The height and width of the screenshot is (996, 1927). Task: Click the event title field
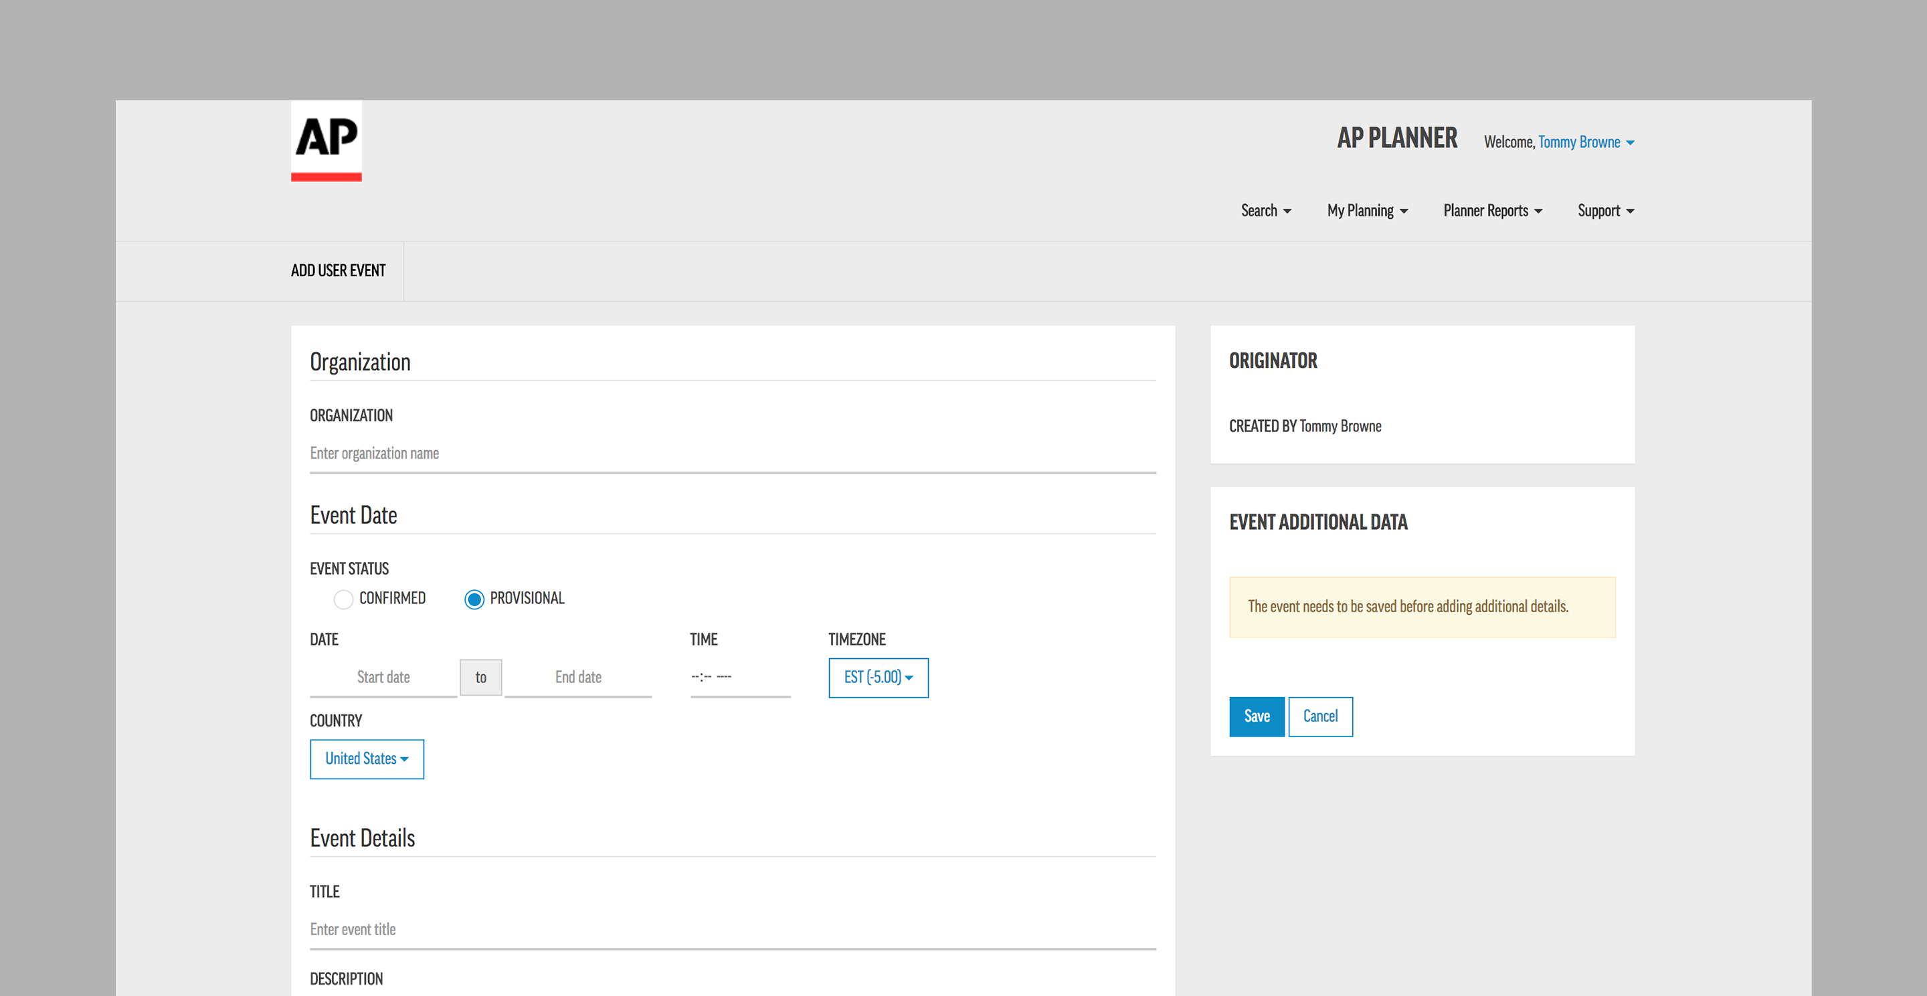pos(733,930)
